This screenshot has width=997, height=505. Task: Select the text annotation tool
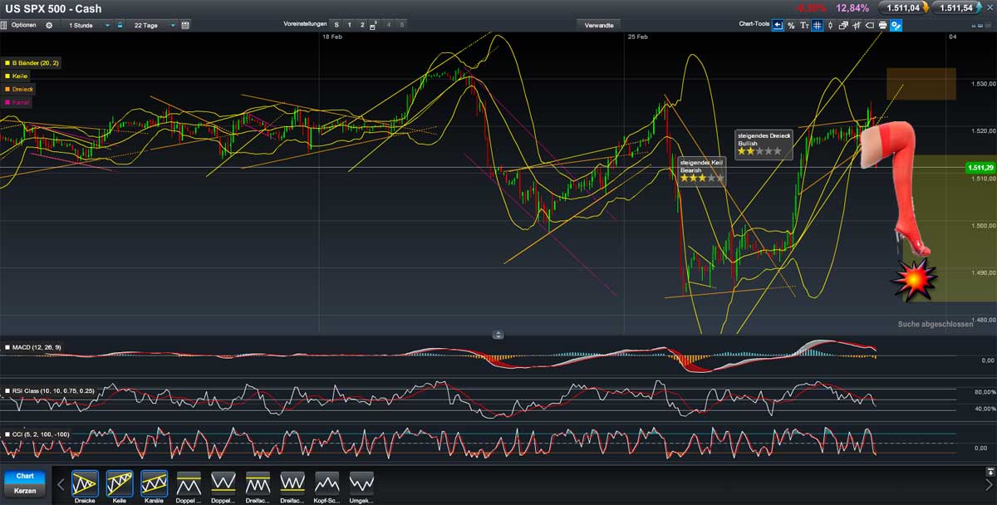804,26
